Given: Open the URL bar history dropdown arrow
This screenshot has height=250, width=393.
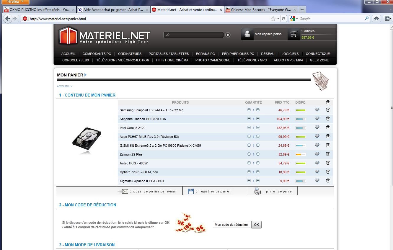Looking at the screenshot, I should [278, 19].
